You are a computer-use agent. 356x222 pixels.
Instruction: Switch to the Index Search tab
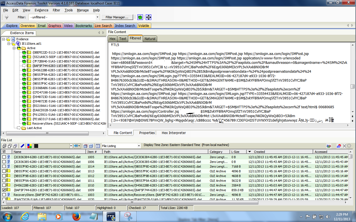(x=125, y=26)
